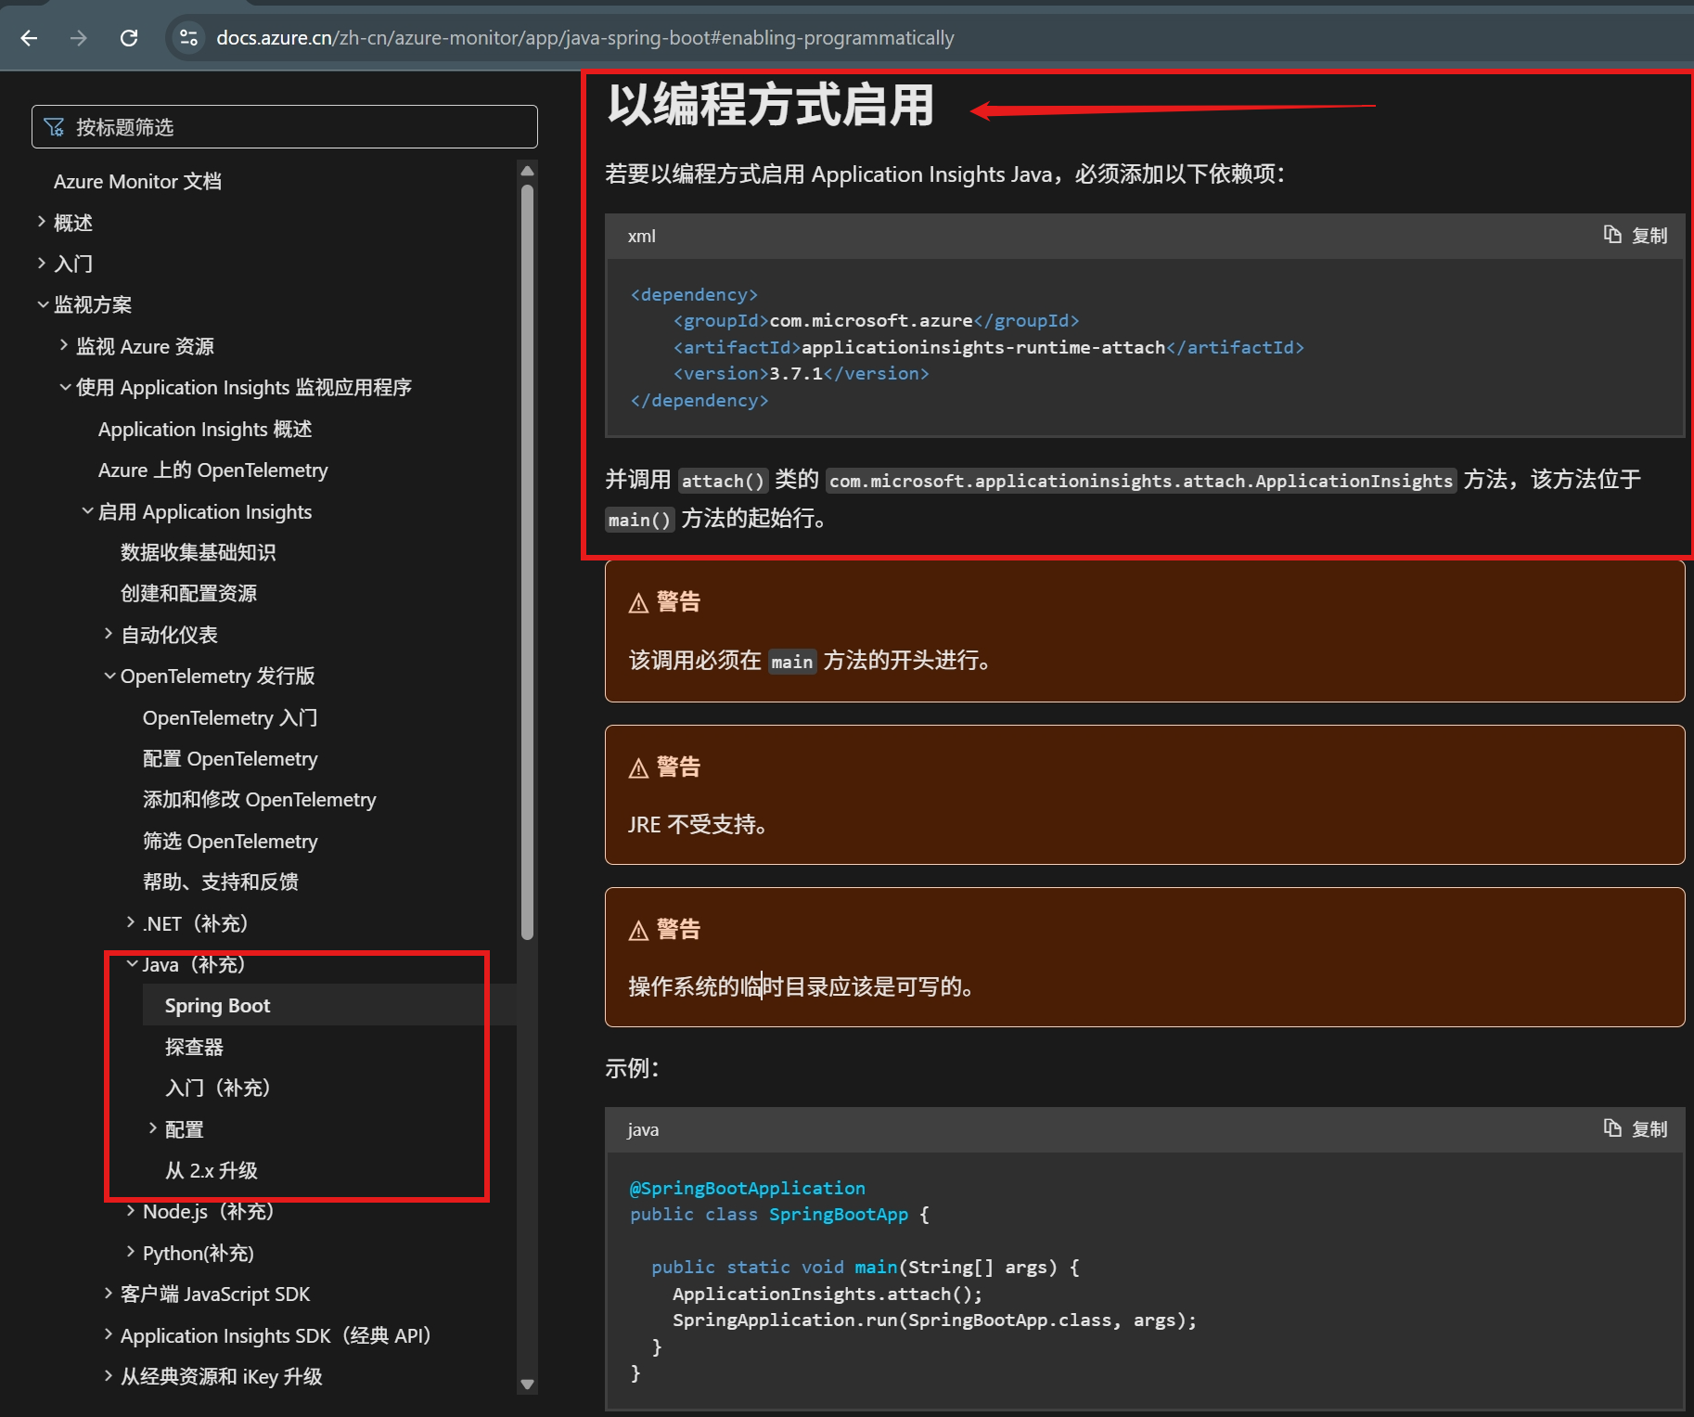Open the 探查器 page from sidebar

[x=194, y=1046]
